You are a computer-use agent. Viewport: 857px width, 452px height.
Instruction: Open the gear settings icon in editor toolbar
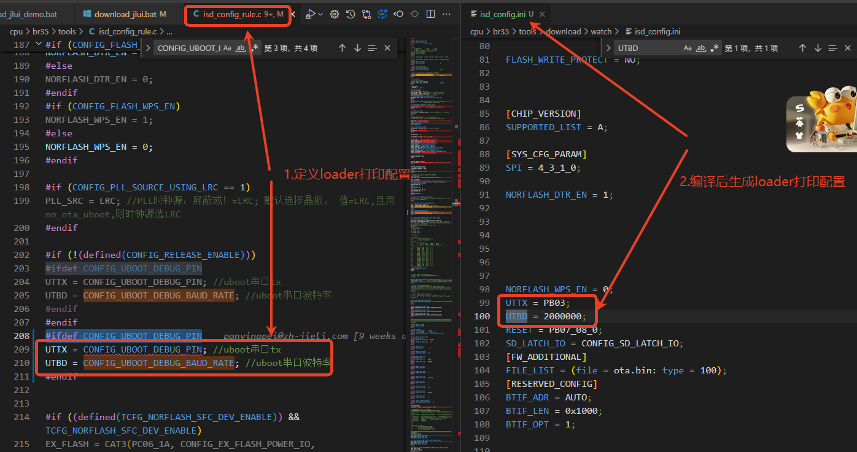335,14
